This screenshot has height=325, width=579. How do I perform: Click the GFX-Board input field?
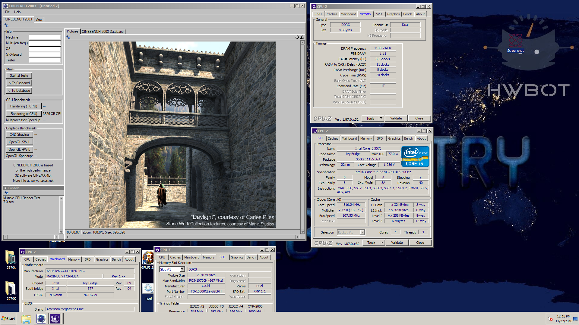(x=45, y=54)
